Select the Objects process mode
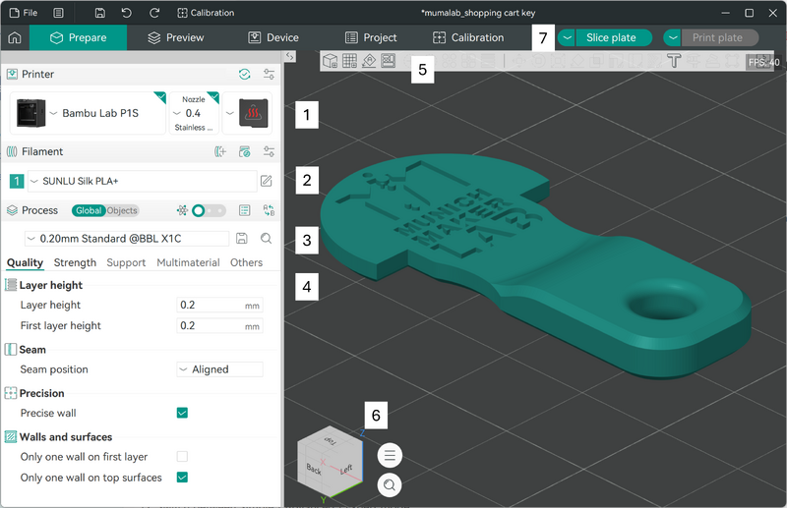Viewport: 787px width, 508px height. (122, 210)
